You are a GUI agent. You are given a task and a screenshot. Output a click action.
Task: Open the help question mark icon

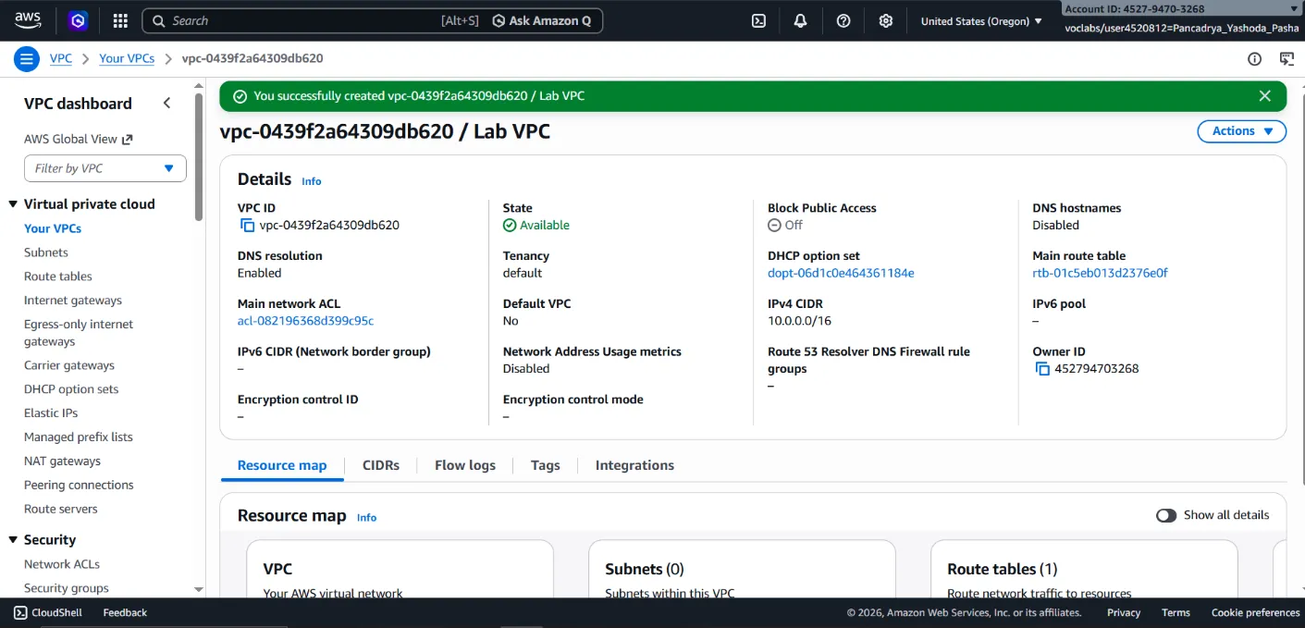[x=843, y=20]
